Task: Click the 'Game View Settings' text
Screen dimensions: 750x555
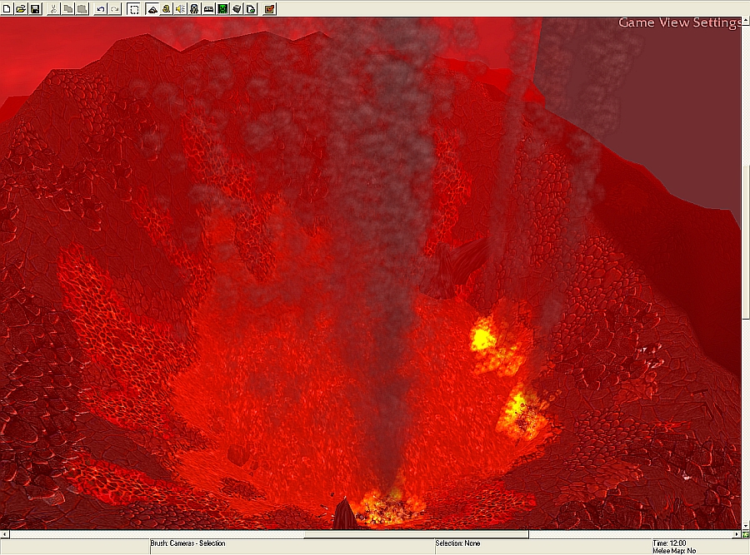Action: (680, 22)
